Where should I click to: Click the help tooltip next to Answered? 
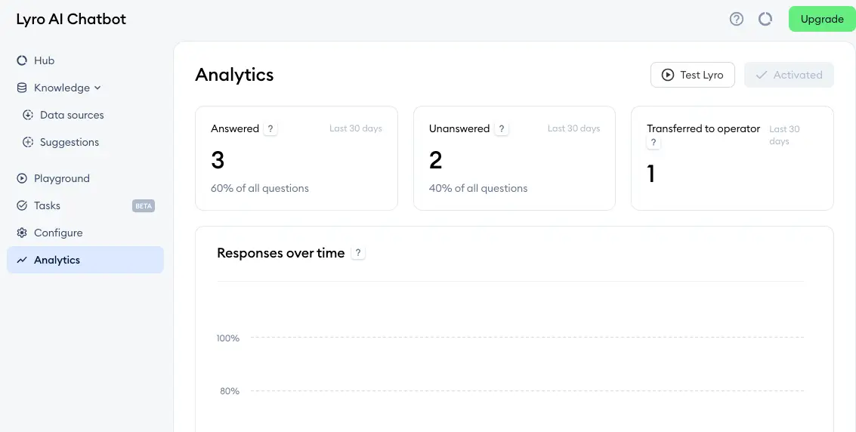(270, 128)
